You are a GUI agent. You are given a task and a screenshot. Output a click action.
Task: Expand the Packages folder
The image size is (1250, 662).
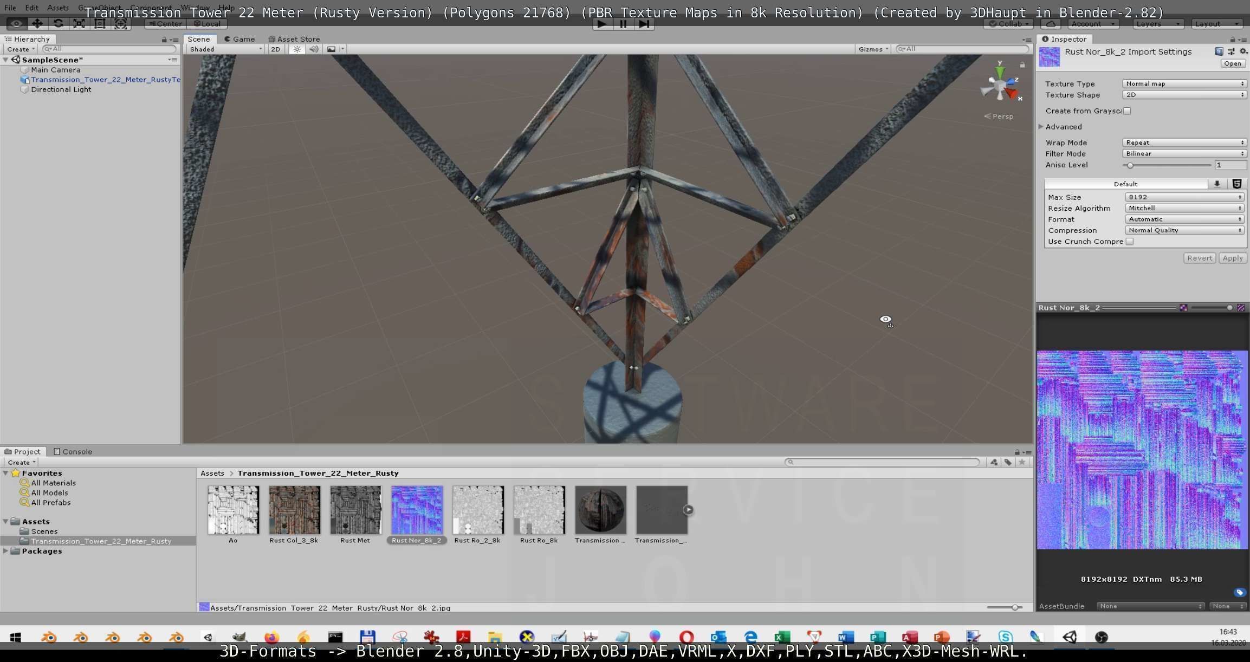coord(5,551)
